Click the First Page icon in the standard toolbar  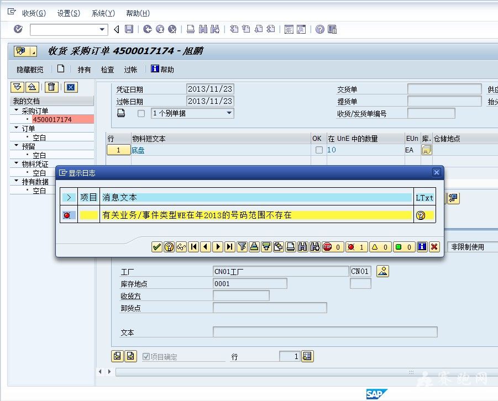(234, 29)
